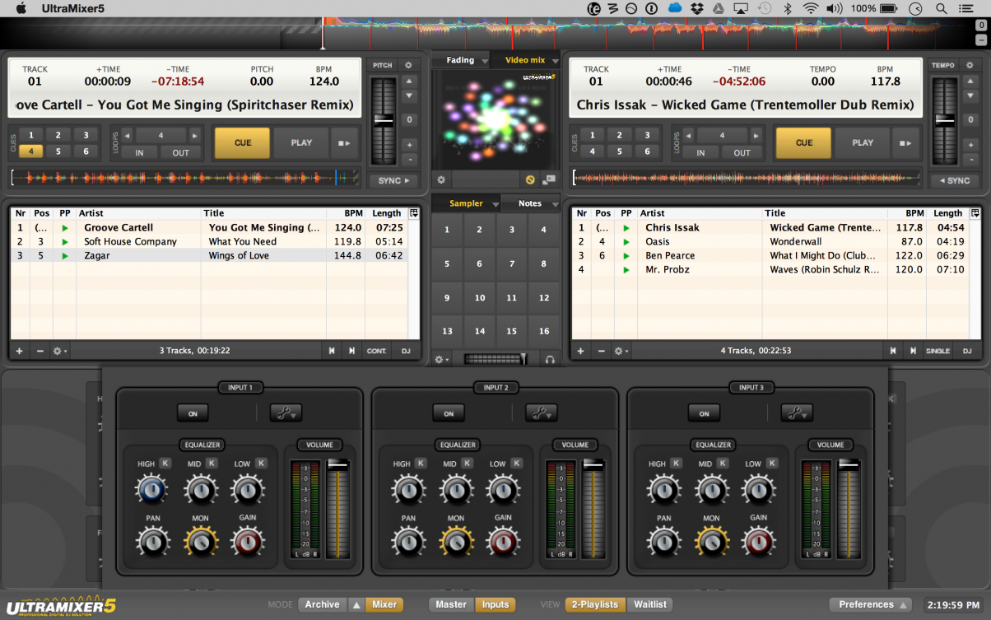Skip to previous track in right playlist
The image size is (991, 620).
[x=893, y=351]
